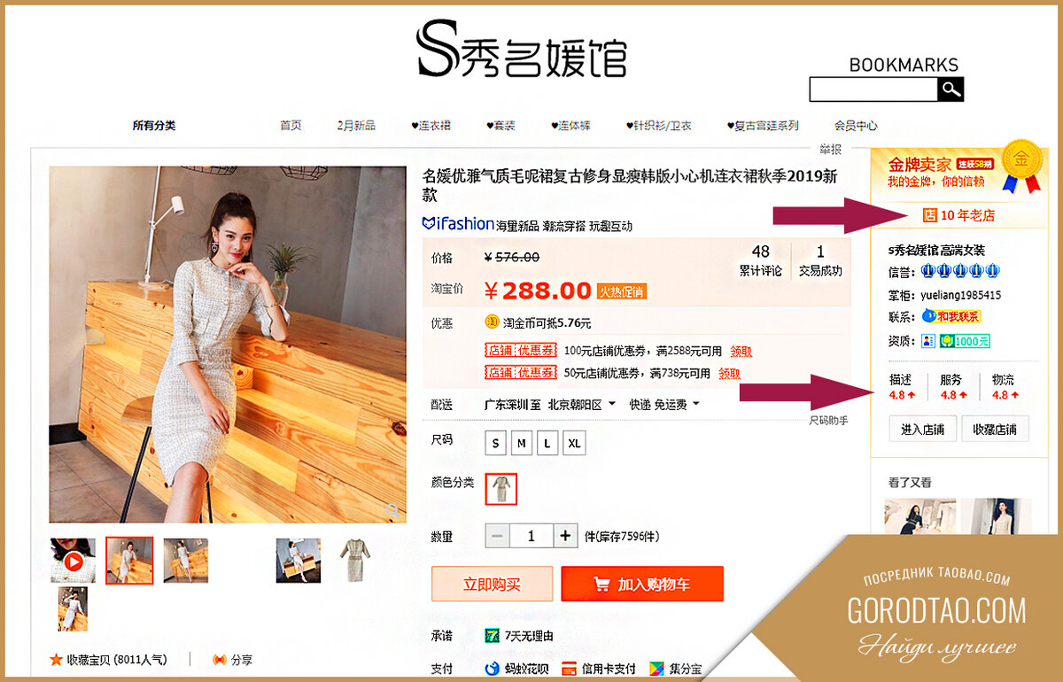
Task: Open the 针织衫/卫衣 category tab
Action: pos(658,126)
